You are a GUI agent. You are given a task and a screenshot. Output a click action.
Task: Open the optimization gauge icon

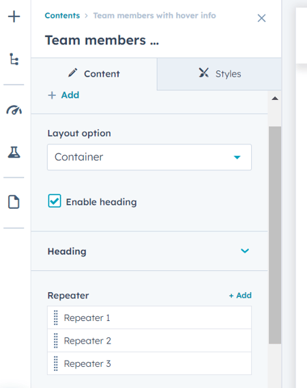[x=14, y=110]
